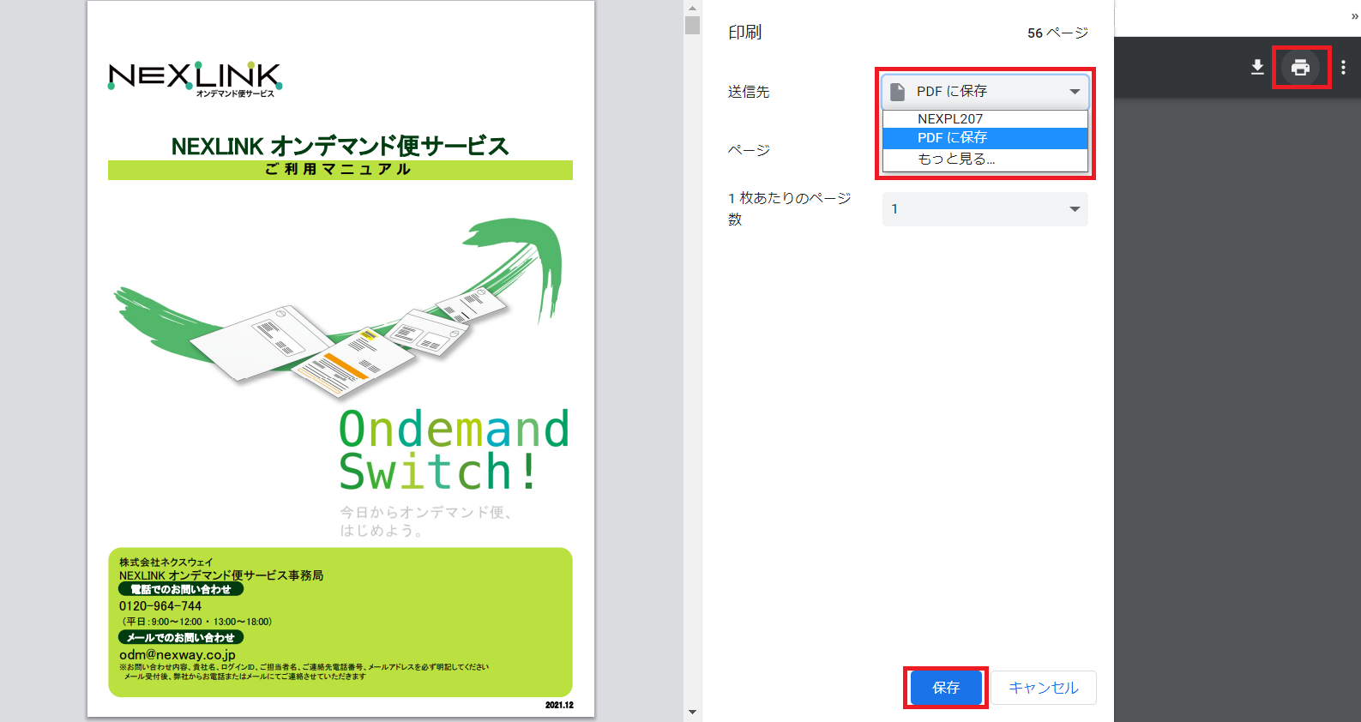Click the 保存 save button
This screenshot has height=722, width=1361.
(x=946, y=688)
